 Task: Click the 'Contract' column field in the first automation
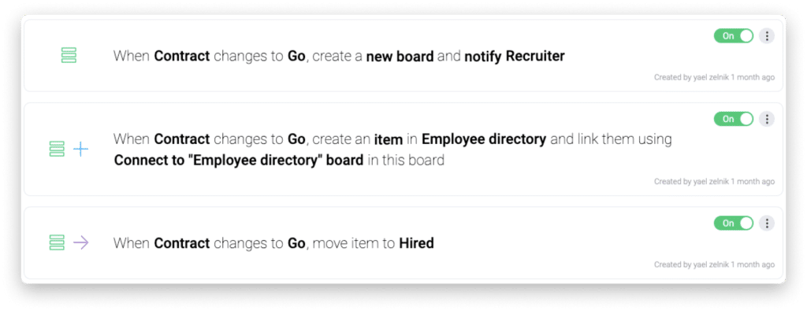[x=182, y=56]
